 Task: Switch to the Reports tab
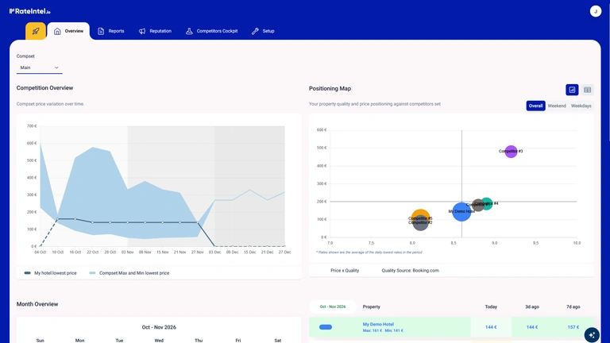pos(111,31)
